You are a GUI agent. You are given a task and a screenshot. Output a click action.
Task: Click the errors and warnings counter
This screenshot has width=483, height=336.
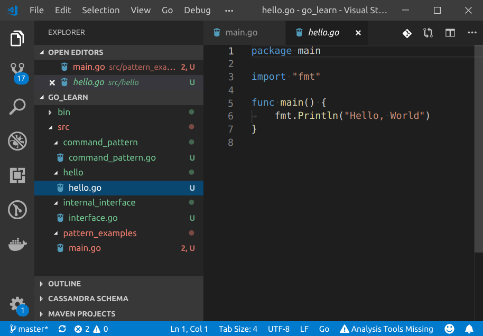90,329
